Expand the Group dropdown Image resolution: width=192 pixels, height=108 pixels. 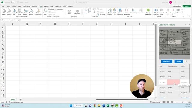pos(168,14)
